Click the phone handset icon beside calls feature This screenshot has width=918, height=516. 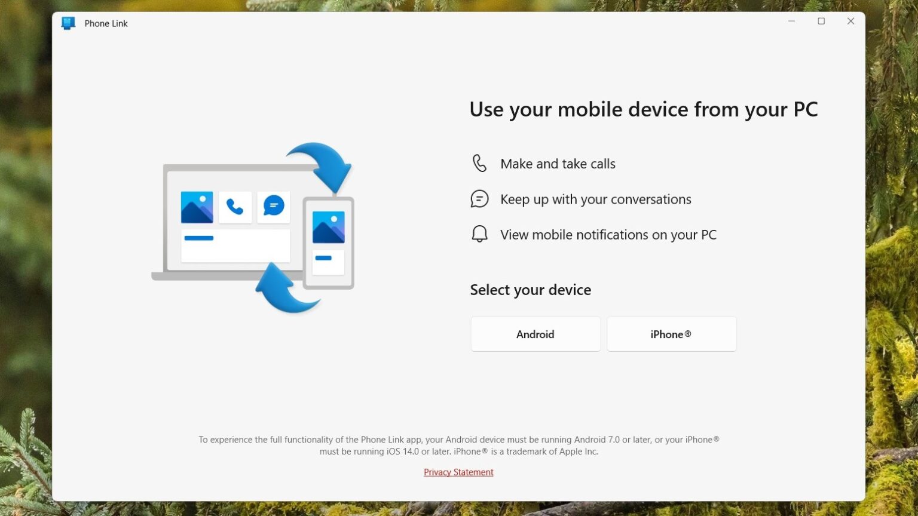point(479,162)
